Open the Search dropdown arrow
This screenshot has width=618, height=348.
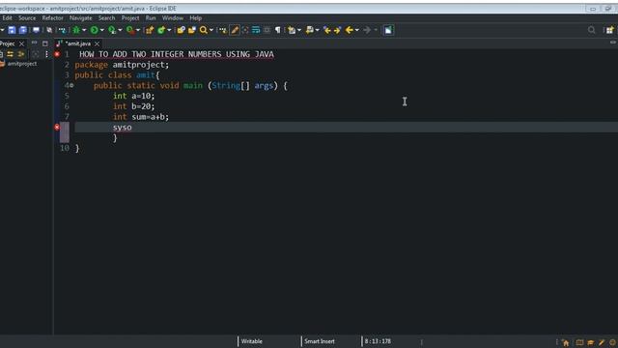211,30
